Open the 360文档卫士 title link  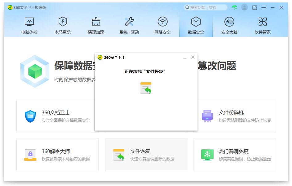click(x=56, y=113)
